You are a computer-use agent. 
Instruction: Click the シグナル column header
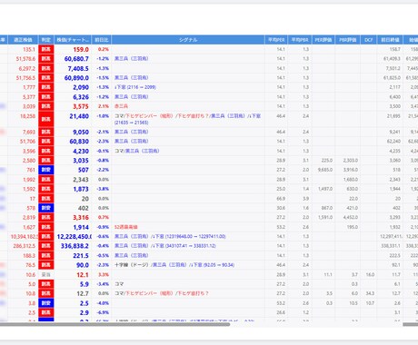(188, 40)
